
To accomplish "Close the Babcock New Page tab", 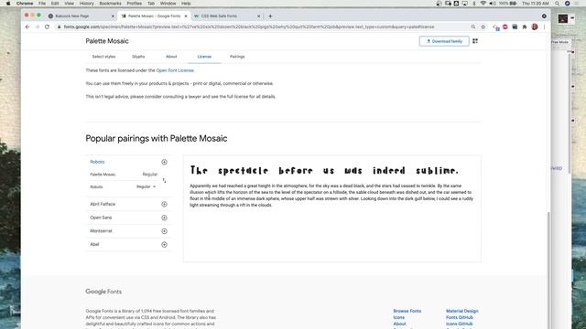I will pos(113,16).
